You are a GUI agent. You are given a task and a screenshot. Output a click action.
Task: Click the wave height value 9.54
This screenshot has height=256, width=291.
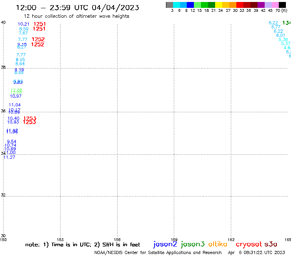12,142
